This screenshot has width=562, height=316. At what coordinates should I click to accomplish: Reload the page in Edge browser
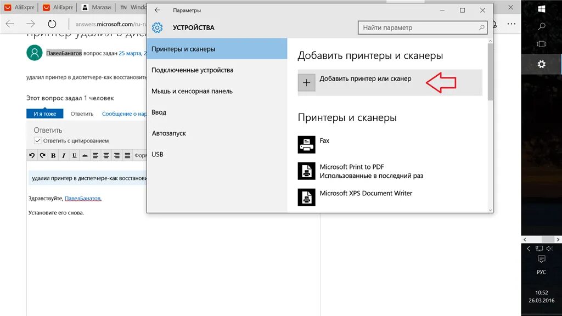pyautogui.click(x=52, y=24)
